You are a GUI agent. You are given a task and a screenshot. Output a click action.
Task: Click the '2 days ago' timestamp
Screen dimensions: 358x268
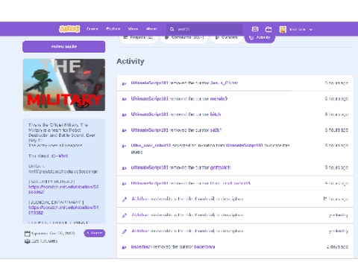pyautogui.click(x=337, y=247)
